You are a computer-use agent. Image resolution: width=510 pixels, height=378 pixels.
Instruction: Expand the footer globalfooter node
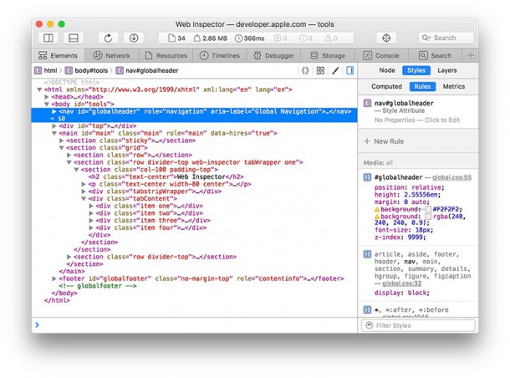coord(55,278)
